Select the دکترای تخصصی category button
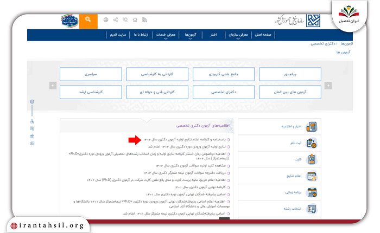This screenshot has height=233, width=380. click(224, 92)
